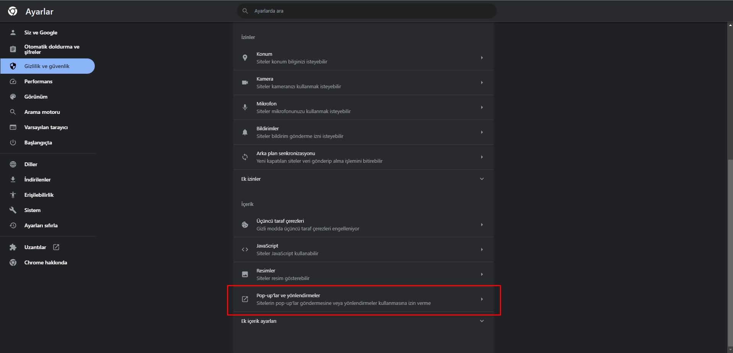Click the external link icon next to Uzantılar
The height and width of the screenshot is (353, 733).
pos(56,247)
